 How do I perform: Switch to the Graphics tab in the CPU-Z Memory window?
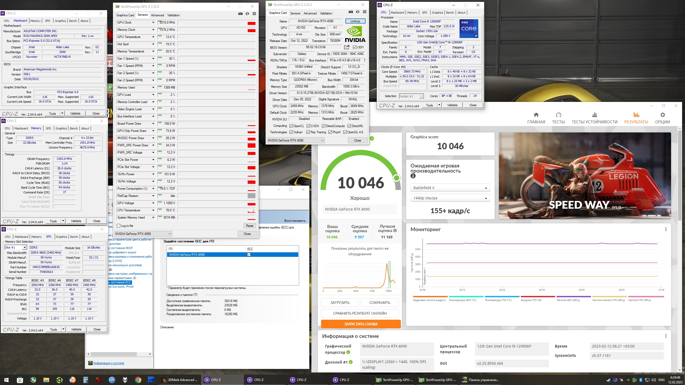pos(61,128)
